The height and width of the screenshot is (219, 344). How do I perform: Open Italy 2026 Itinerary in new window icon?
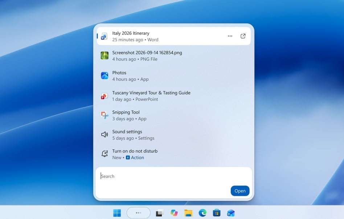(x=243, y=36)
